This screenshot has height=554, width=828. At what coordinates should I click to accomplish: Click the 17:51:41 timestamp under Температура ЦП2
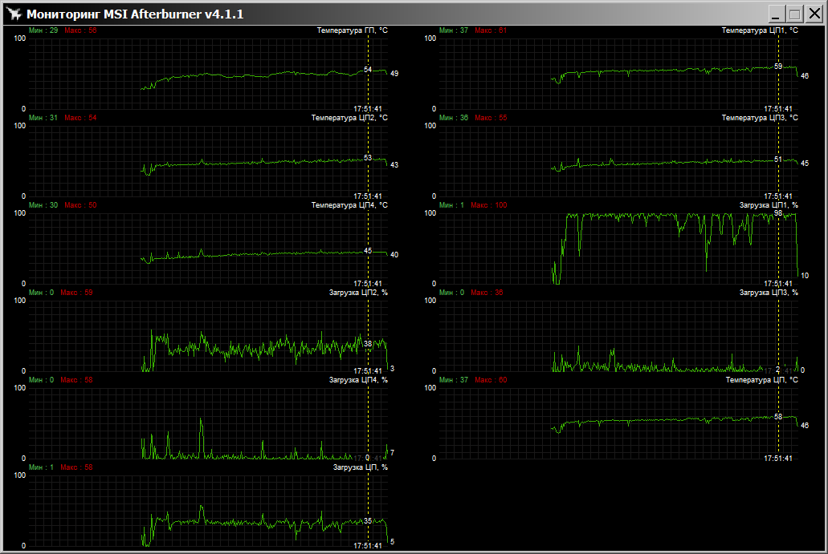click(x=368, y=196)
